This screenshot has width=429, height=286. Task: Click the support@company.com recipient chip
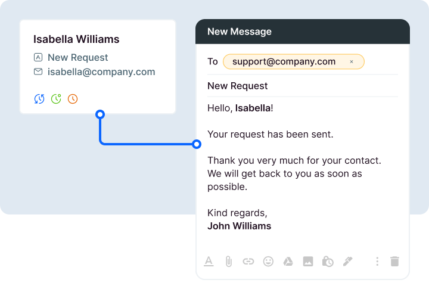click(x=284, y=61)
